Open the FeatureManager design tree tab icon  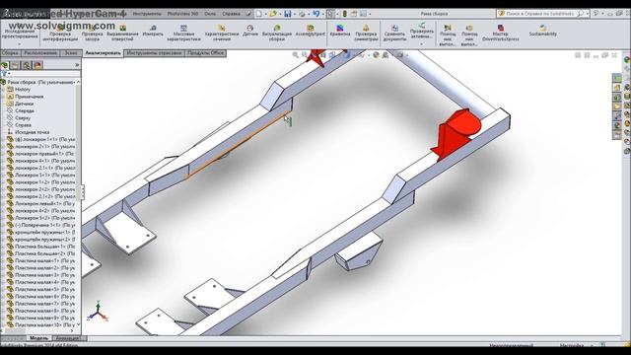[4, 65]
